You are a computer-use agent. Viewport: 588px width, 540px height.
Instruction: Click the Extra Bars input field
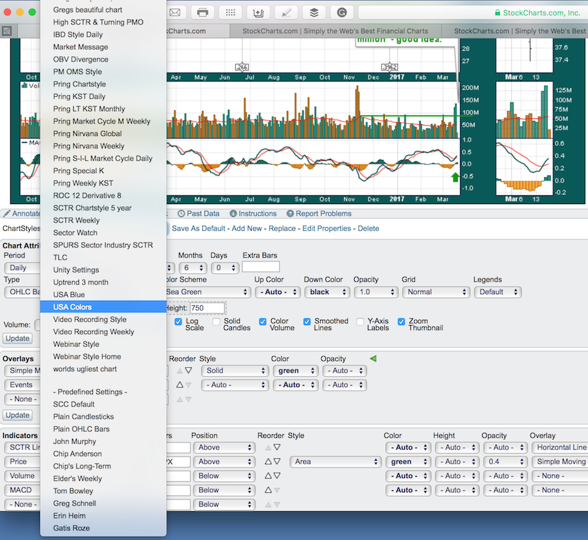pyautogui.click(x=261, y=267)
